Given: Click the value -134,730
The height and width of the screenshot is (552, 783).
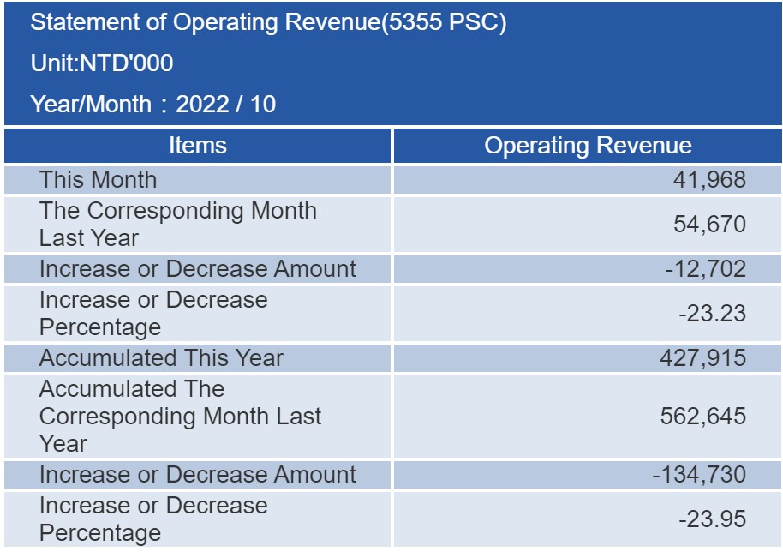Looking at the screenshot, I should 699,475.
